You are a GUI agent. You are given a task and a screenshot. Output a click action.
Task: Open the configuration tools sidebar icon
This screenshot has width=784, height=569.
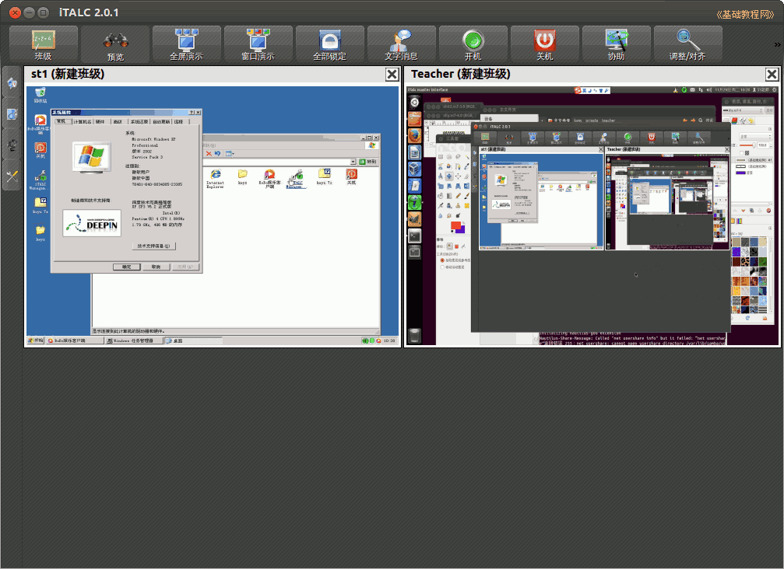point(12,175)
